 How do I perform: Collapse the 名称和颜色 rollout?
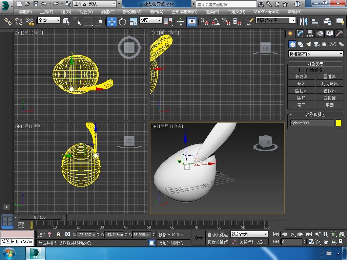pyautogui.click(x=315, y=114)
